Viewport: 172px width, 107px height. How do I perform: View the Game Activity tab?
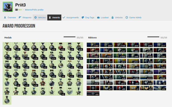point(134,17)
